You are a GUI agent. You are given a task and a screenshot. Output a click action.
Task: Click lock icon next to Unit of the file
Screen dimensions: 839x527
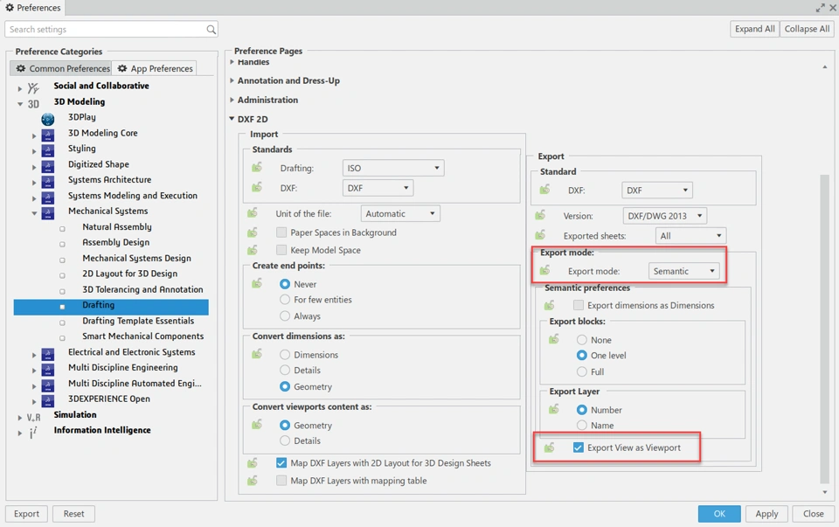click(253, 213)
